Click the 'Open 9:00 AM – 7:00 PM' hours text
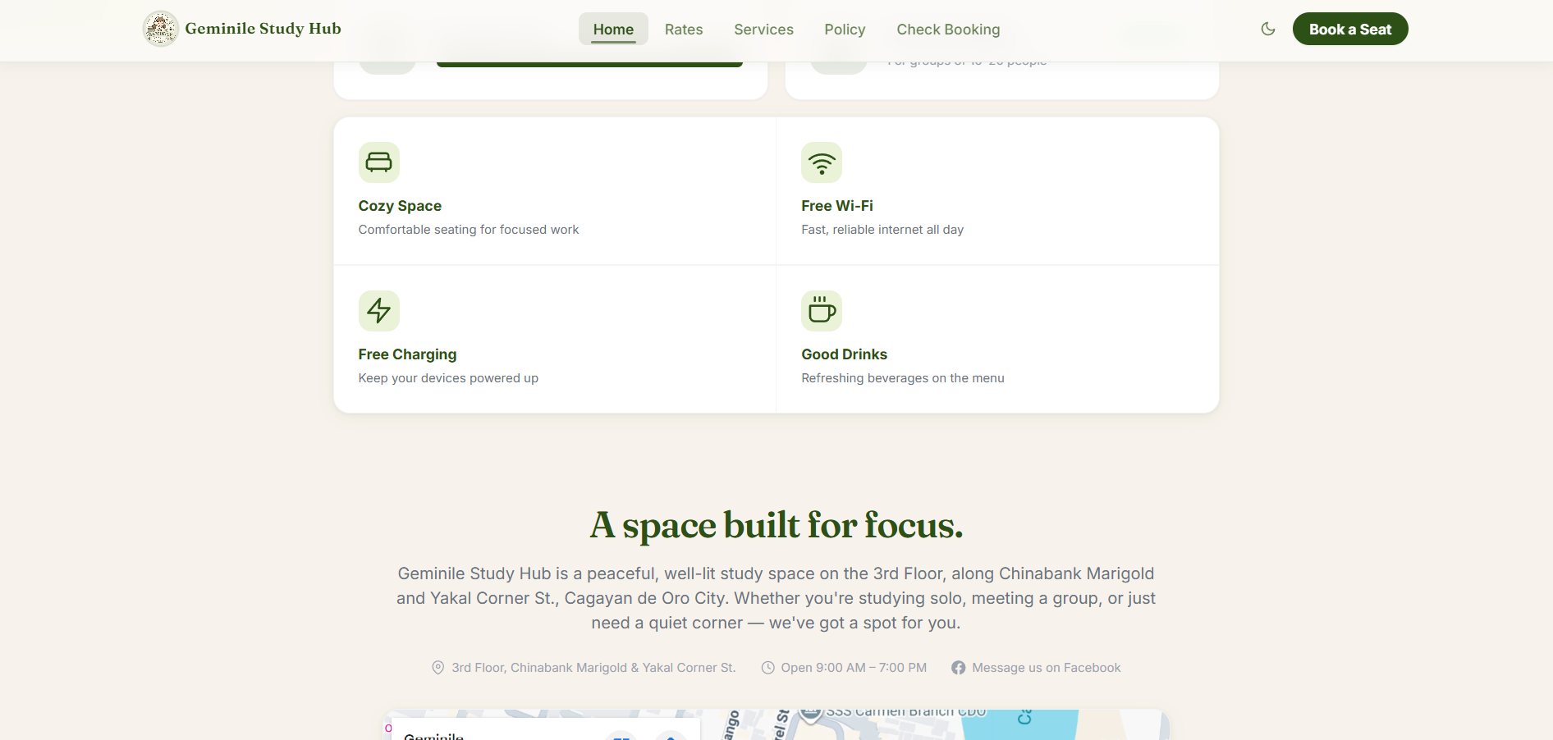The height and width of the screenshot is (740, 1553). tap(854, 668)
